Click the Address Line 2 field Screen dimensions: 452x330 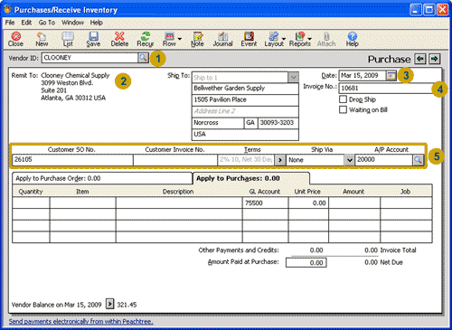(x=245, y=111)
